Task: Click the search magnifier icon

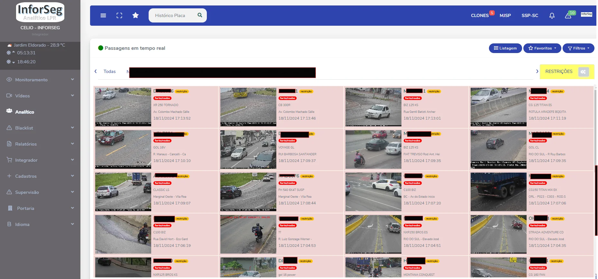Action: coord(200,15)
